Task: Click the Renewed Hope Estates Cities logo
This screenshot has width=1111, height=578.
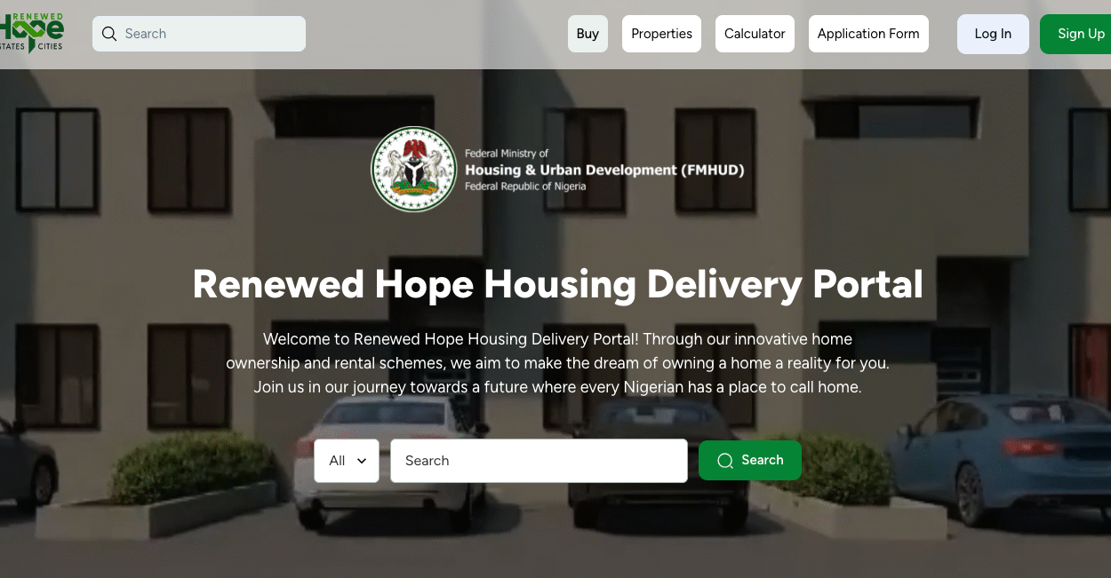Action: [x=32, y=34]
